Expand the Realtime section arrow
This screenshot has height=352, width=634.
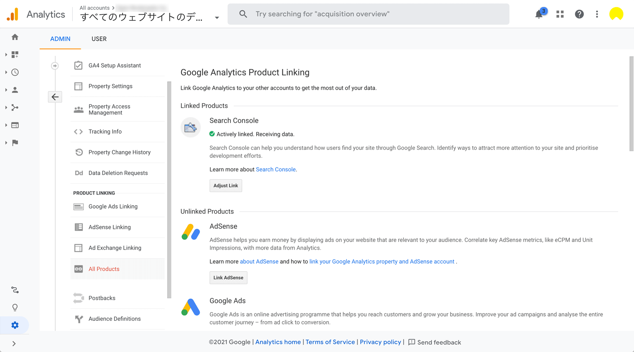coord(6,72)
